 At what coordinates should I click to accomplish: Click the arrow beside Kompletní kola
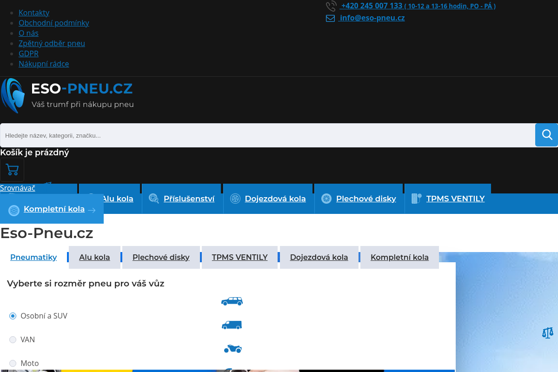pyautogui.click(x=92, y=210)
